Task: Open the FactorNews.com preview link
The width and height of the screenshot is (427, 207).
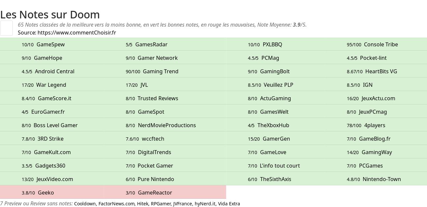Action: 117,204
